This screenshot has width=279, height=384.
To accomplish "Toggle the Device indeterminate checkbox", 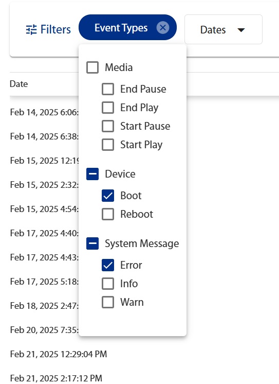I will pos(92,174).
